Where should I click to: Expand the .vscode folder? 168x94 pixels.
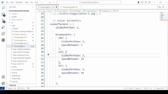point(14,17)
